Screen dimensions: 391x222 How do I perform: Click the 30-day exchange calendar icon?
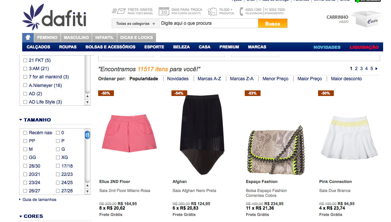164,11
